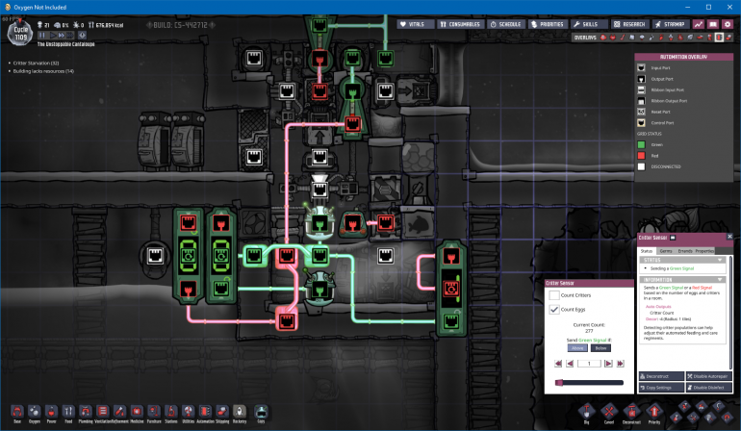Click the Cycle 1109 clock
The height and width of the screenshot is (431, 741).
(x=20, y=33)
